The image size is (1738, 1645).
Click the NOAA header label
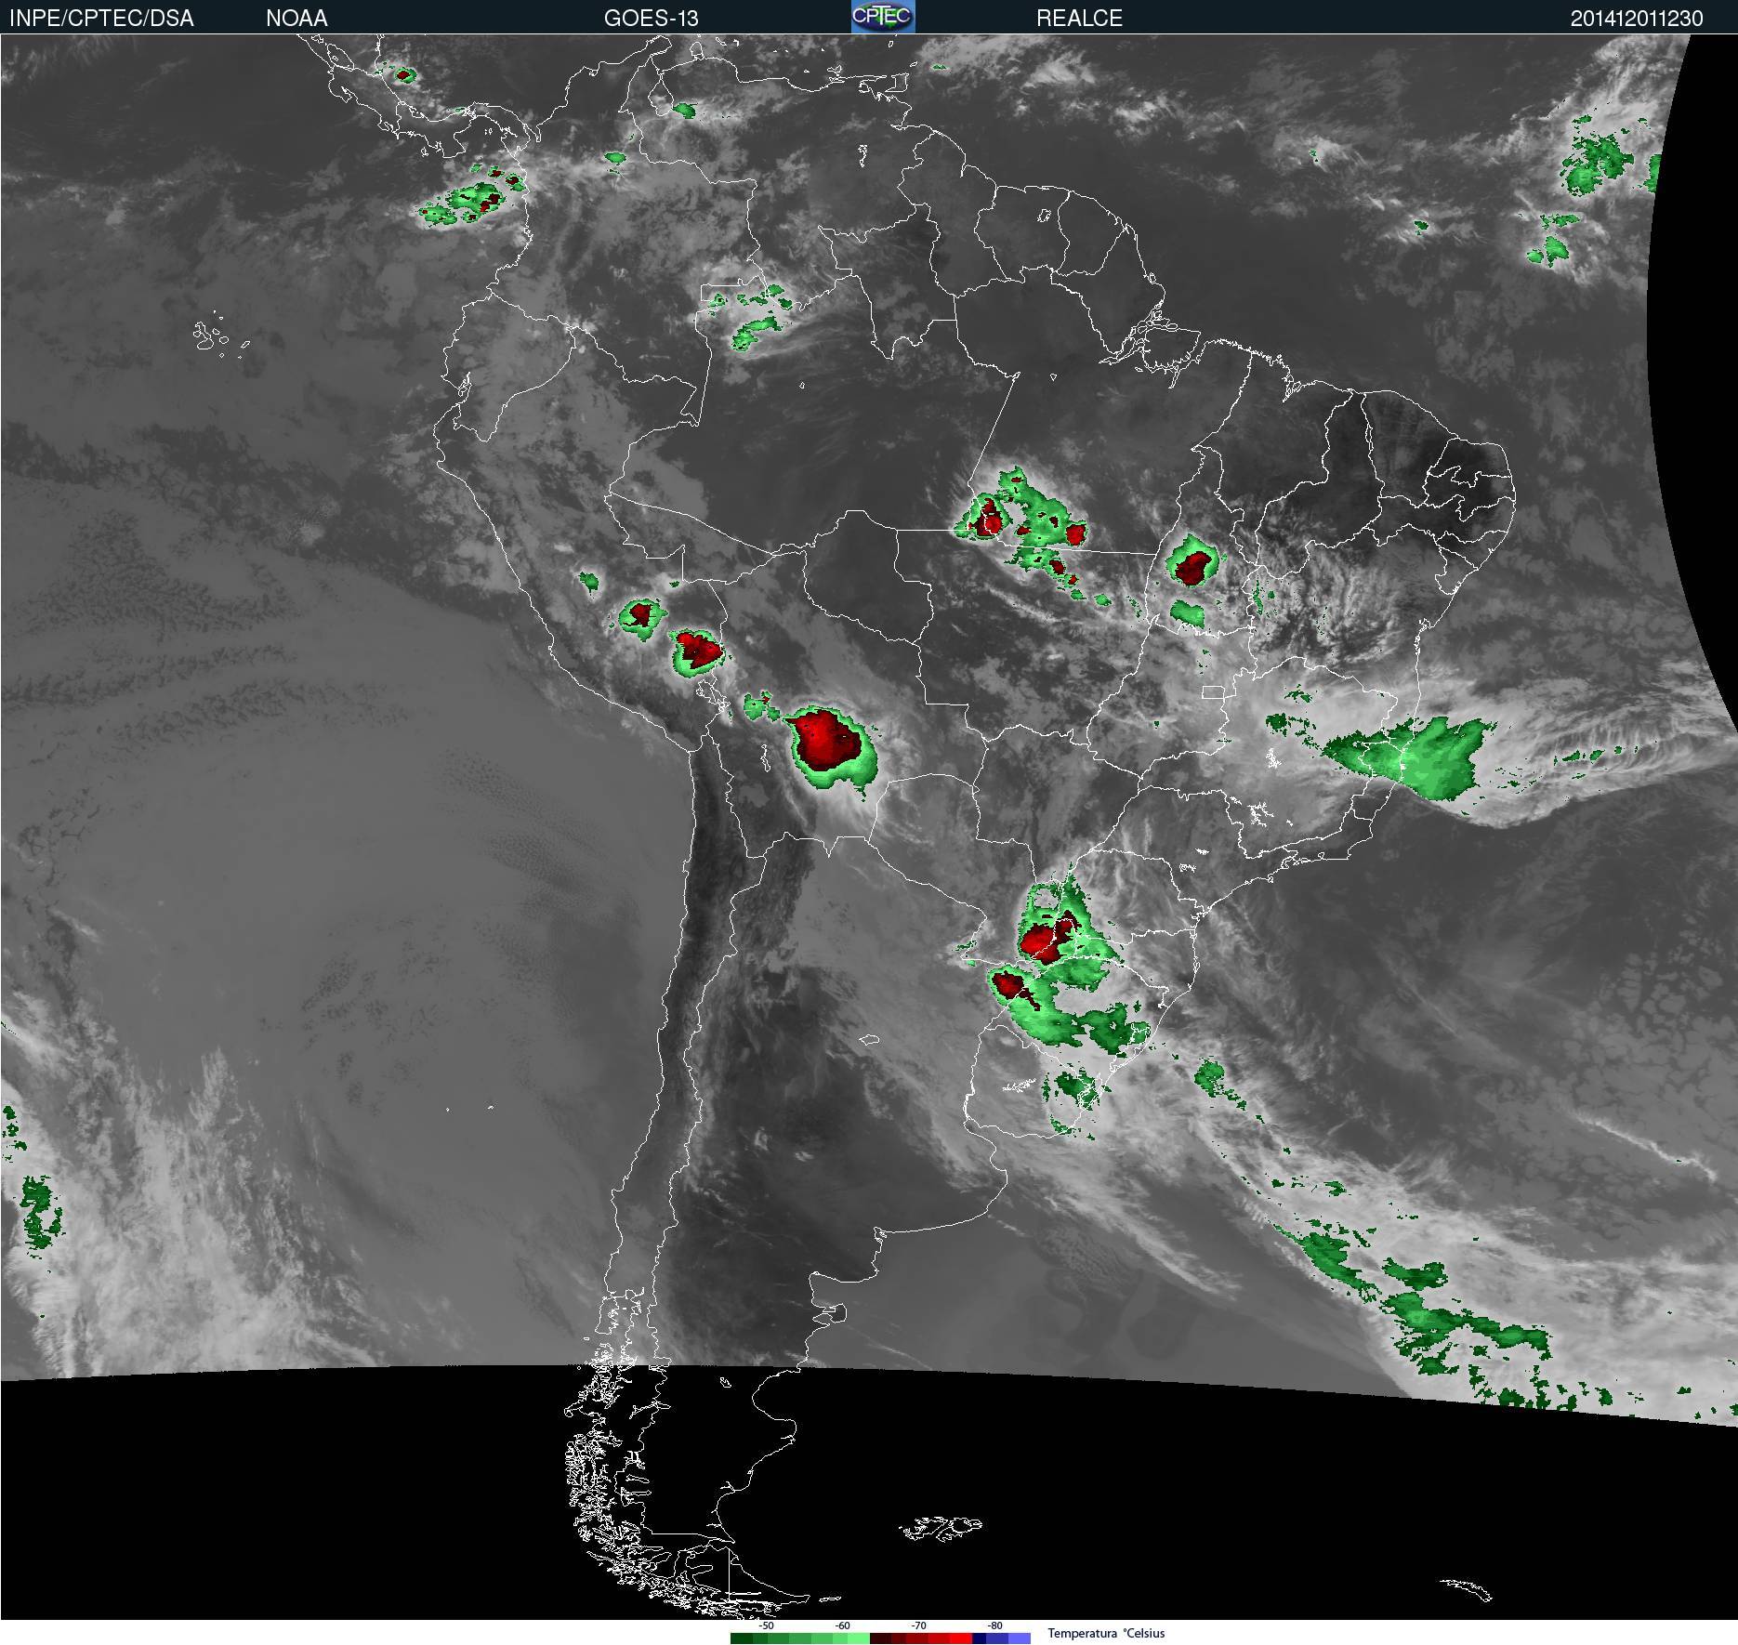[x=296, y=18]
